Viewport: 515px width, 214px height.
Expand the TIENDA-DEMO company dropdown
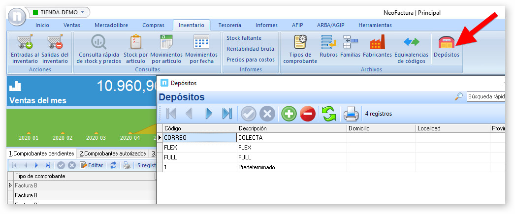tap(82, 12)
